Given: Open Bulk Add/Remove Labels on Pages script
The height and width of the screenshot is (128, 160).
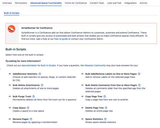Looking at the screenshot, I should tap(111, 74).
